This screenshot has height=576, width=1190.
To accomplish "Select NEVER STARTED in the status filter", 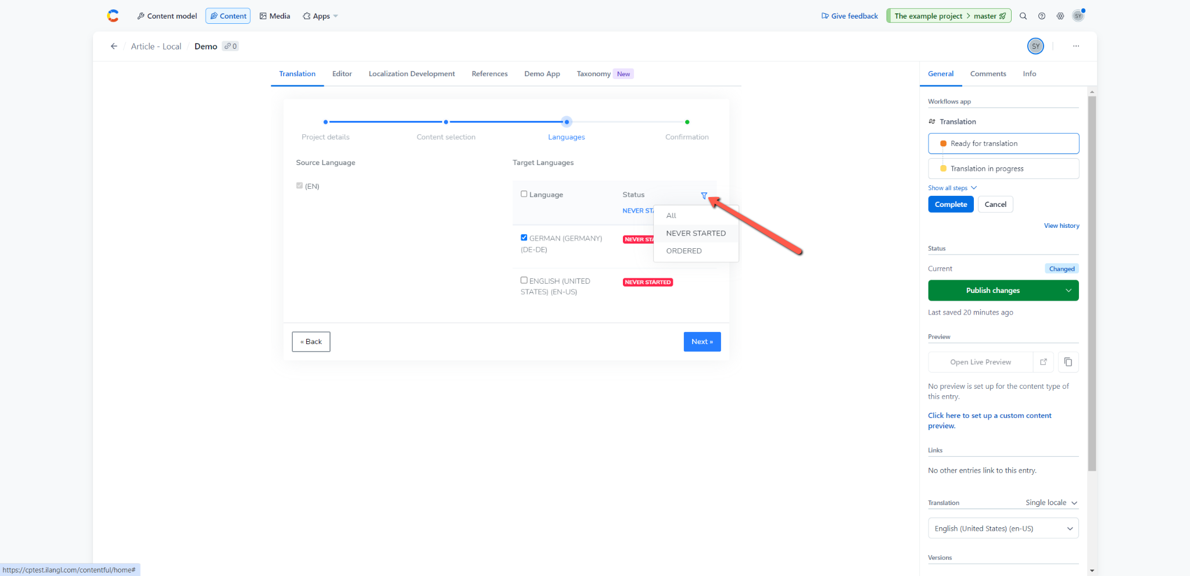I will (696, 233).
